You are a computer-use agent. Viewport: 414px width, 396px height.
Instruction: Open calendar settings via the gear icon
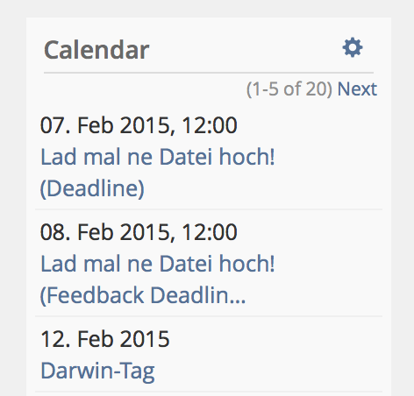pos(353,47)
